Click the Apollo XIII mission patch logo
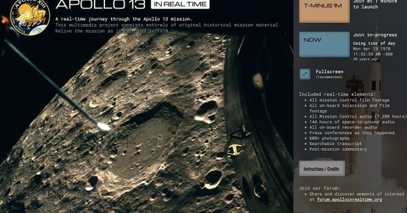The image size is (407, 213). click(30, 17)
